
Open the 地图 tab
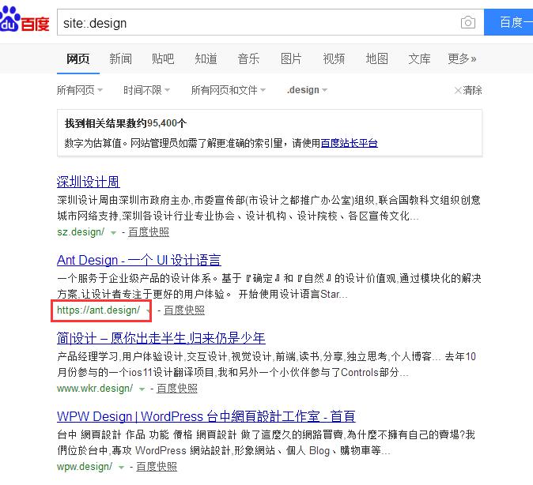coord(376,58)
